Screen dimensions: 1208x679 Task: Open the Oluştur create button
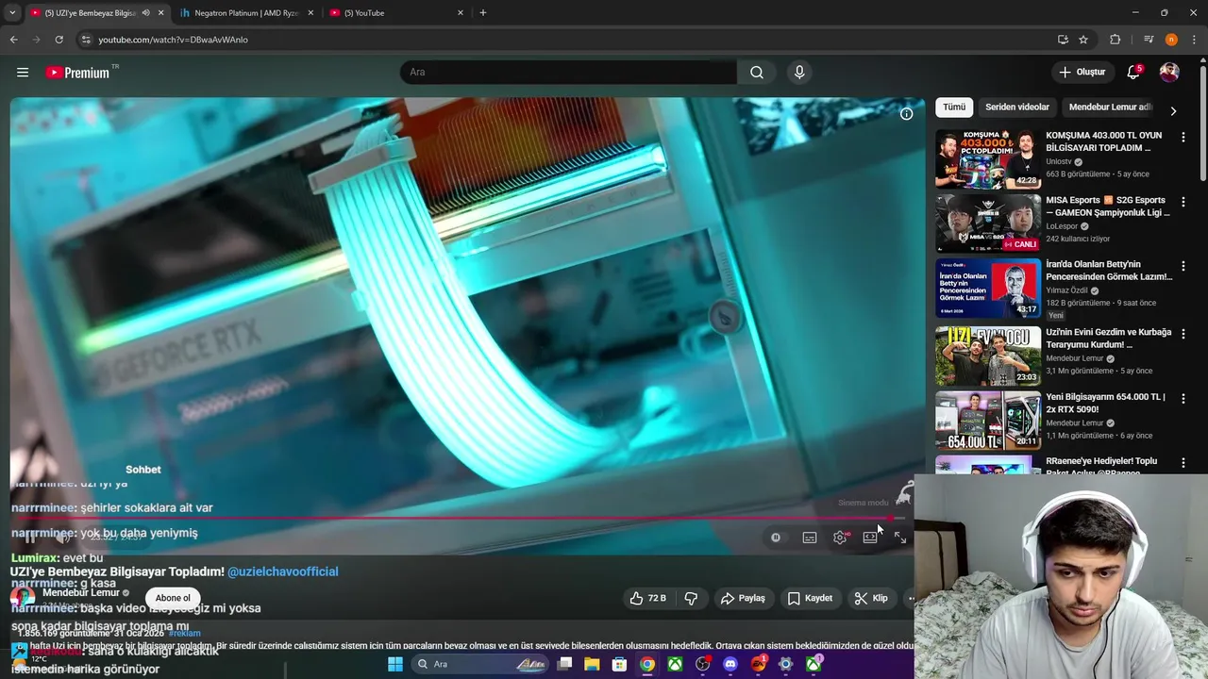pyautogui.click(x=1082, y=73)
